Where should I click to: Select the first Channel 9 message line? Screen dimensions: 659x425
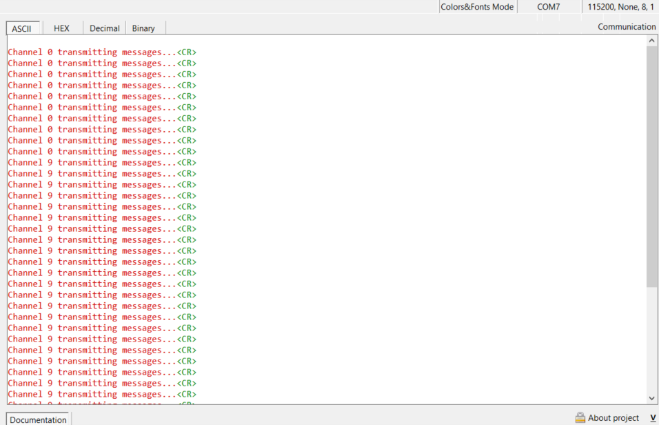point(101,162)
